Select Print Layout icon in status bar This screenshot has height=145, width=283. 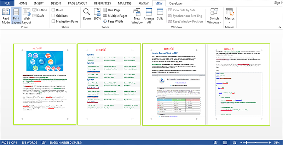click(x=225, y=143)
